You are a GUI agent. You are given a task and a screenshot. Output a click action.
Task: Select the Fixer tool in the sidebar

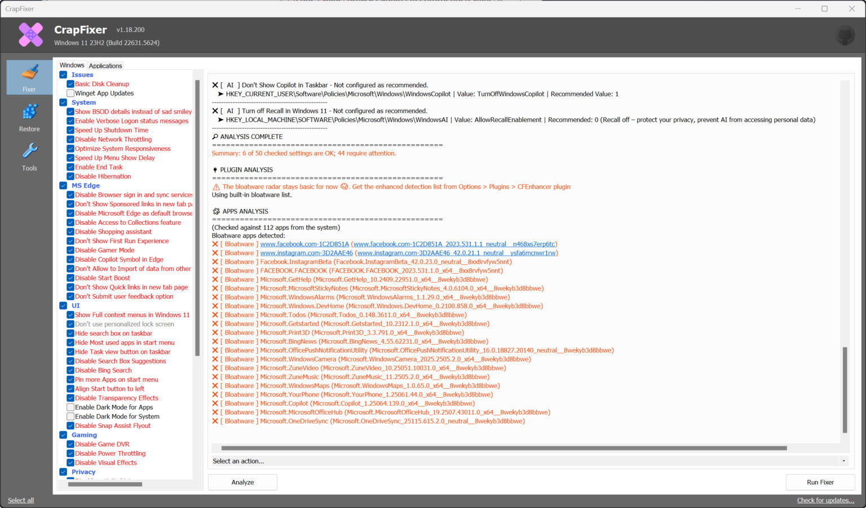point(29,77)
